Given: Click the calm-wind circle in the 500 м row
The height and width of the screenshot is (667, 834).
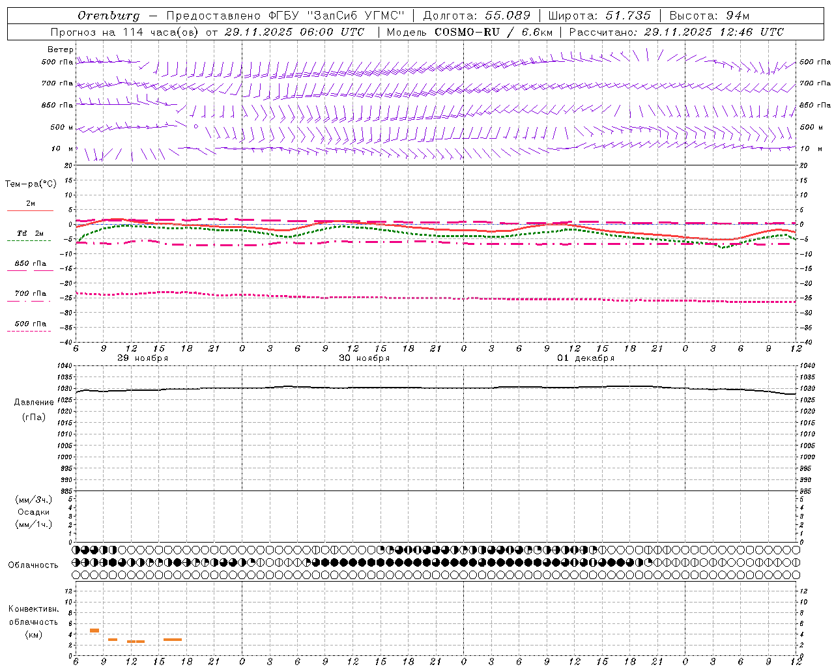Looking at the screenshot, I should [x=195, y=126].
